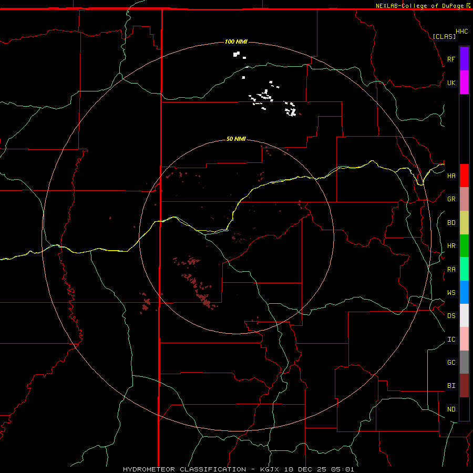Click the salmon GR legend color swatch
473x473 pixels.
pyautogui.click(x=464, y=199)
